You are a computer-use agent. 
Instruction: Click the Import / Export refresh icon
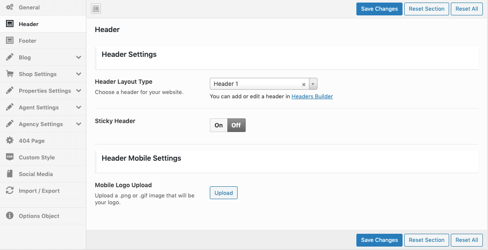pos(9,191)
